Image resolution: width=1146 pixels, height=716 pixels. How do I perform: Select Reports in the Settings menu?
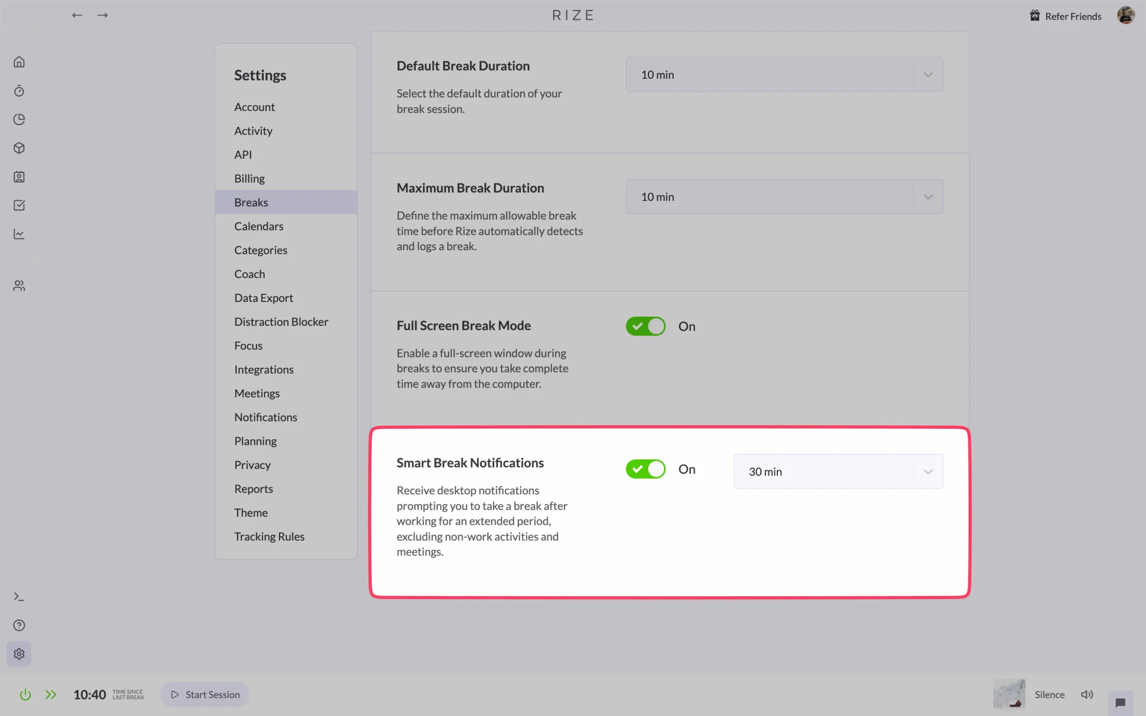[x=286, y=489]
